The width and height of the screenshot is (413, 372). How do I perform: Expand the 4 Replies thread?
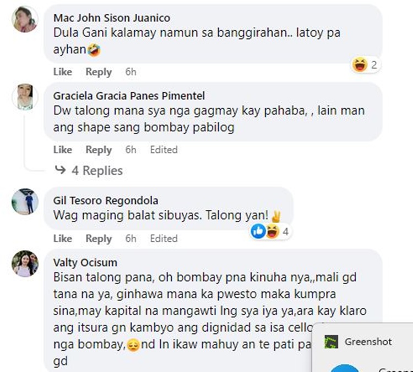89,170
